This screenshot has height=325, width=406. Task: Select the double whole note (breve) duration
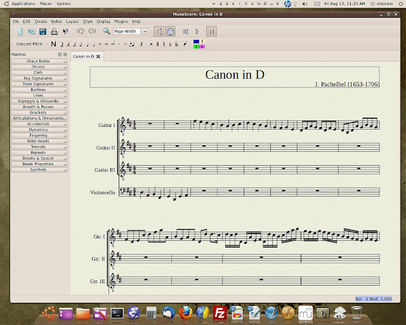(107, 44)
